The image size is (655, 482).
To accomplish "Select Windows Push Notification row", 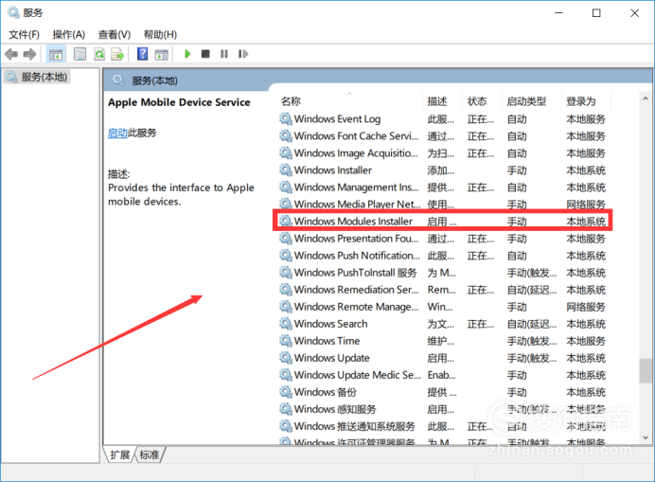I will 443,256.
